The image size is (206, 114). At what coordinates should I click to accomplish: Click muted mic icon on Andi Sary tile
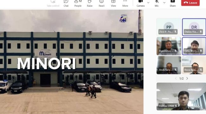(175, 70)
